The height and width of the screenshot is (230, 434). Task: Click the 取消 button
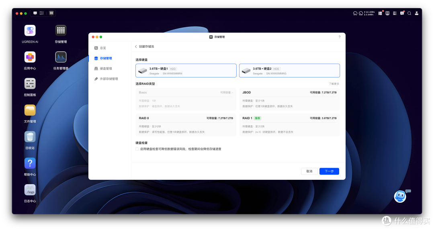(309, 171)
